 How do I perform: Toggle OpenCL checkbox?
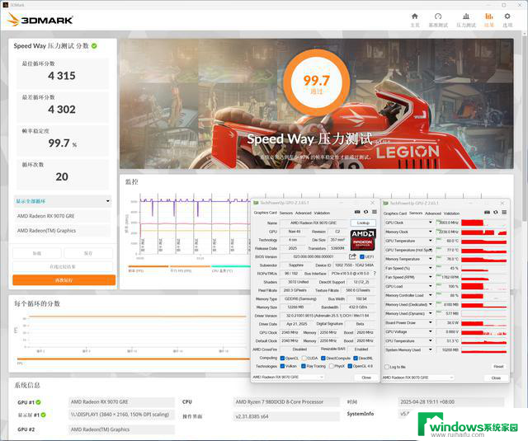tap(282, 358)
